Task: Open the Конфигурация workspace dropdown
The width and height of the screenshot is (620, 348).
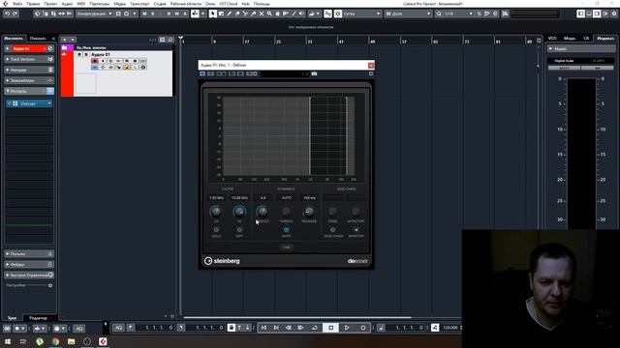Action: click(94, 14)
